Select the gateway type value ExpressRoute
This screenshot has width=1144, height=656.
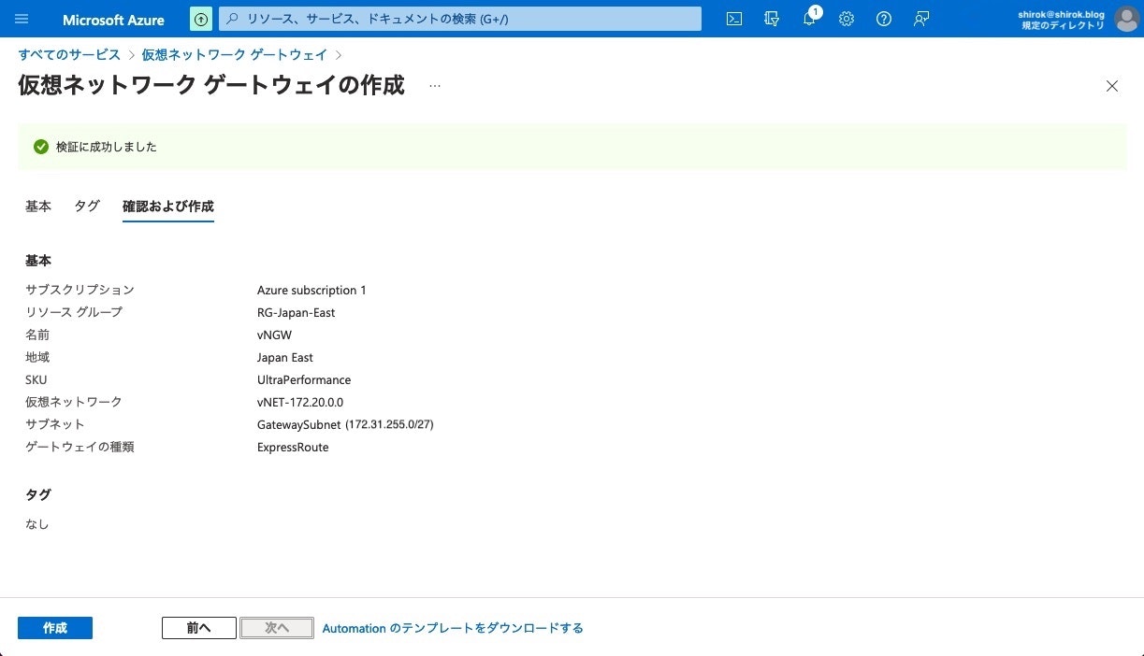[x=293, y=447]
